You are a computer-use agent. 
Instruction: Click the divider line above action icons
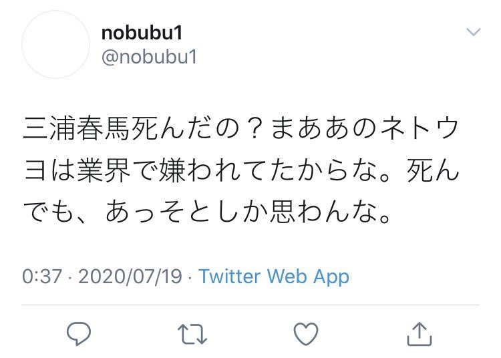click(x=251, y=305)
